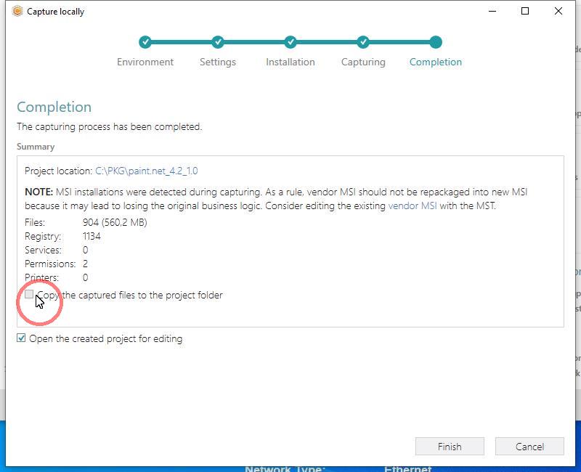Viewport: 581px width, 472px height.
Task: Click the Capture locally app icon in title bar
Action: [17, 12]
